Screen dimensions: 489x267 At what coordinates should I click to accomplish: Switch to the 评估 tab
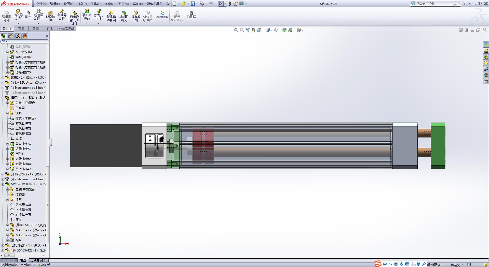click(x=50, y=28)
